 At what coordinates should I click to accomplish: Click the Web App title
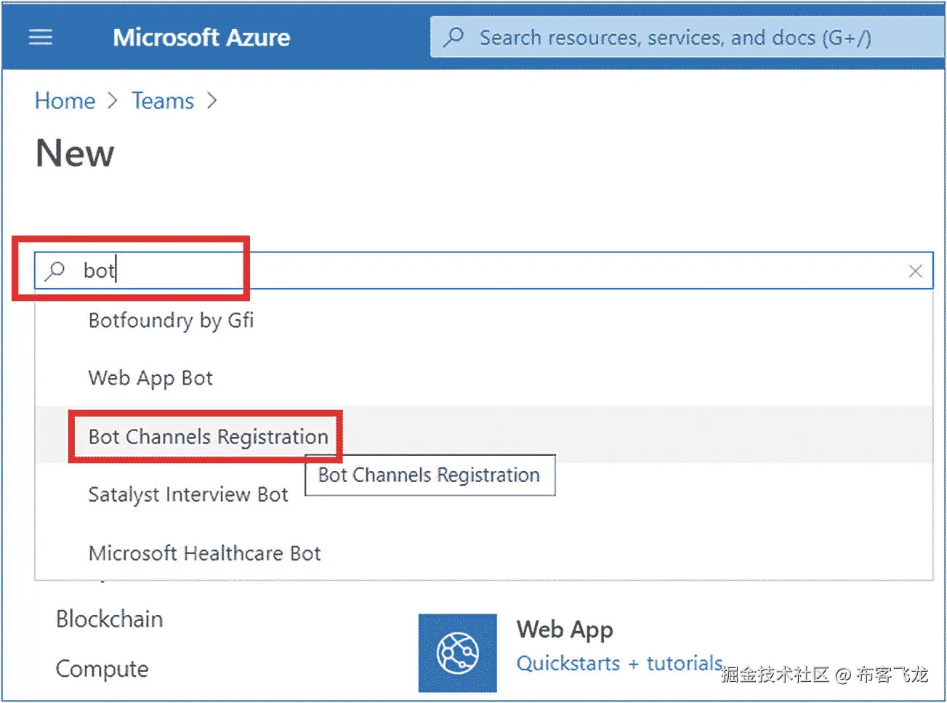pyautogui.click(x=565, y=629)
